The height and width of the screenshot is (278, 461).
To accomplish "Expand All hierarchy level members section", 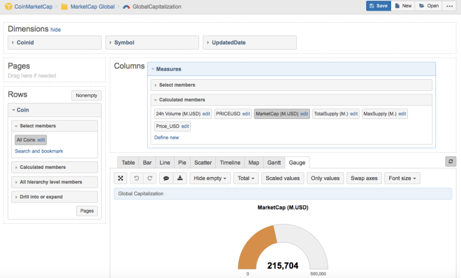I will pyautogui.click(x=54, y=182).
